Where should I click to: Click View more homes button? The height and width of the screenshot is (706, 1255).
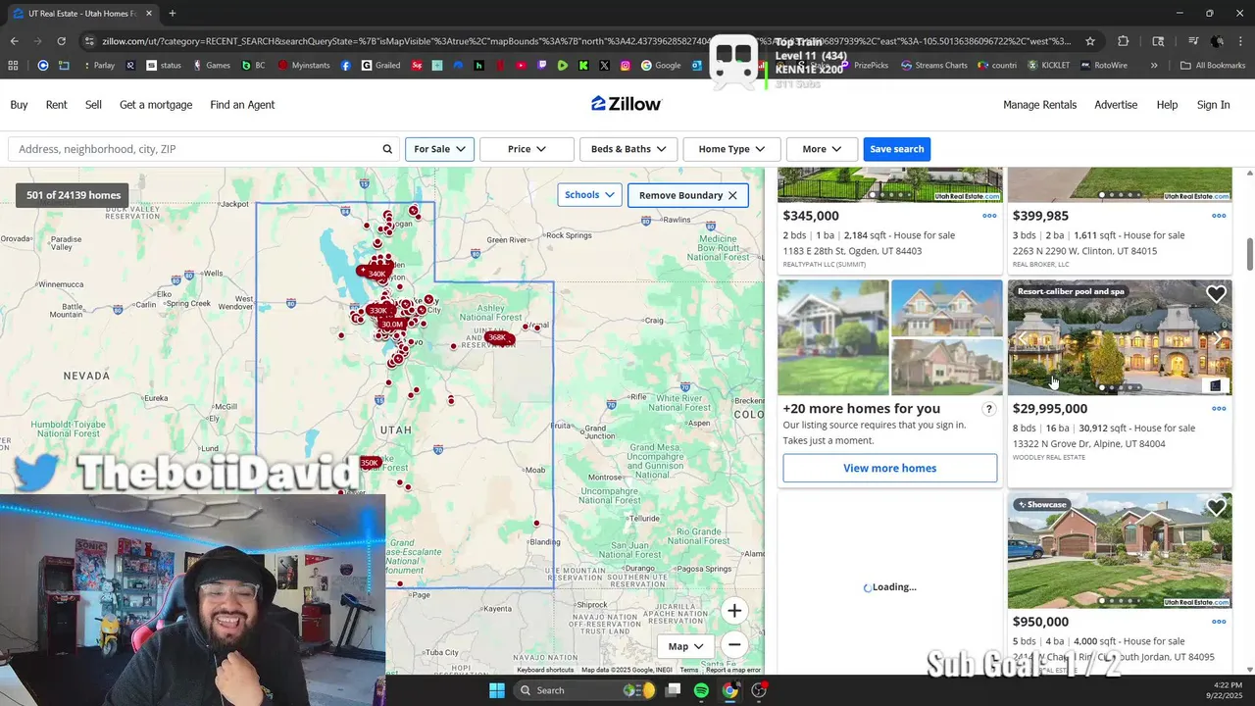pyautogui.click(x=890, y=468)
